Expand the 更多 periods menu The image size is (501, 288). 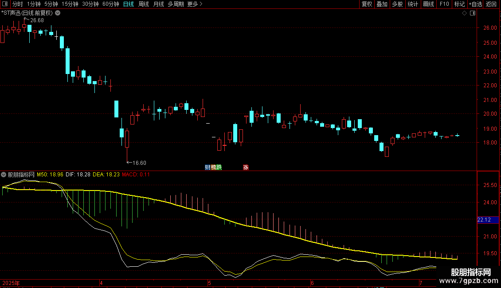(195, 4)
